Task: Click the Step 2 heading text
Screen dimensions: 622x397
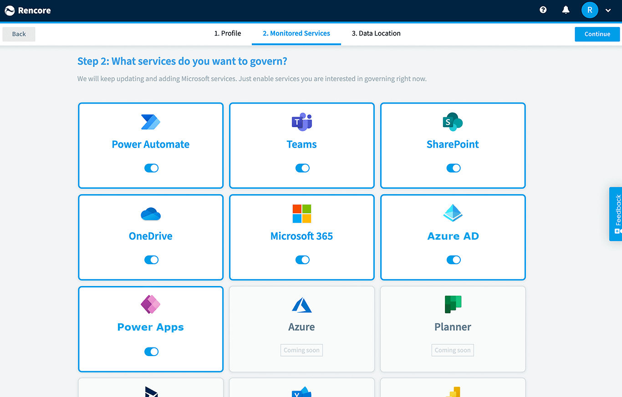Action: tap(182, 61)
